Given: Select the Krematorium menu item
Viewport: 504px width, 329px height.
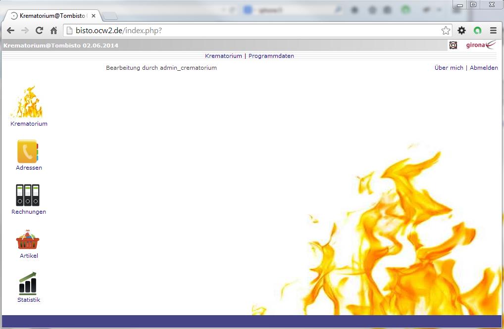Looking at the screenshot, I should 223,56.
